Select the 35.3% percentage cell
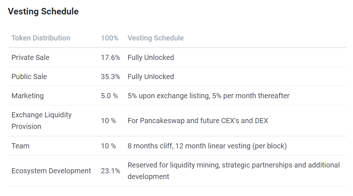353x196 pixels. 110,77
